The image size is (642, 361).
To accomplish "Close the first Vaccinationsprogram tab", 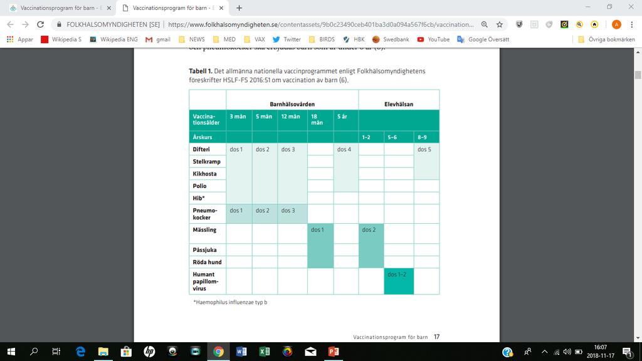I will click(x=109, y=8).
